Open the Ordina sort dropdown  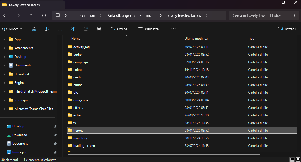point(121,29)
